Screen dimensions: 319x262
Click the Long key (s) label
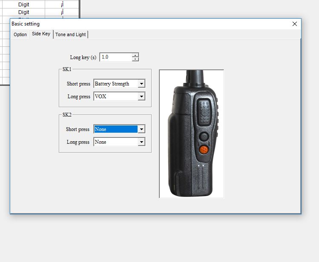[x=83, y=57]
